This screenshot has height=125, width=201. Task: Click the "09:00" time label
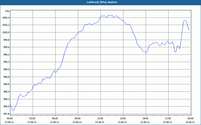78,118
